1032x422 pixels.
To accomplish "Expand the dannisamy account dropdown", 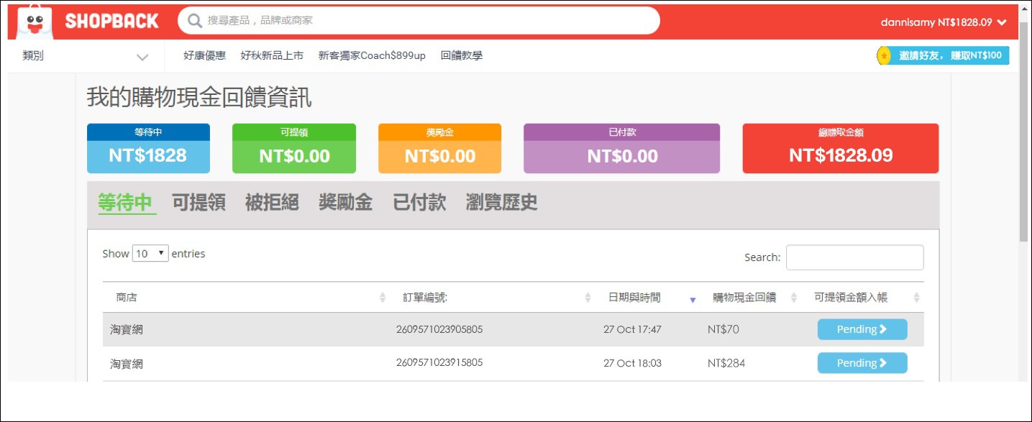I will coord(942,22).
